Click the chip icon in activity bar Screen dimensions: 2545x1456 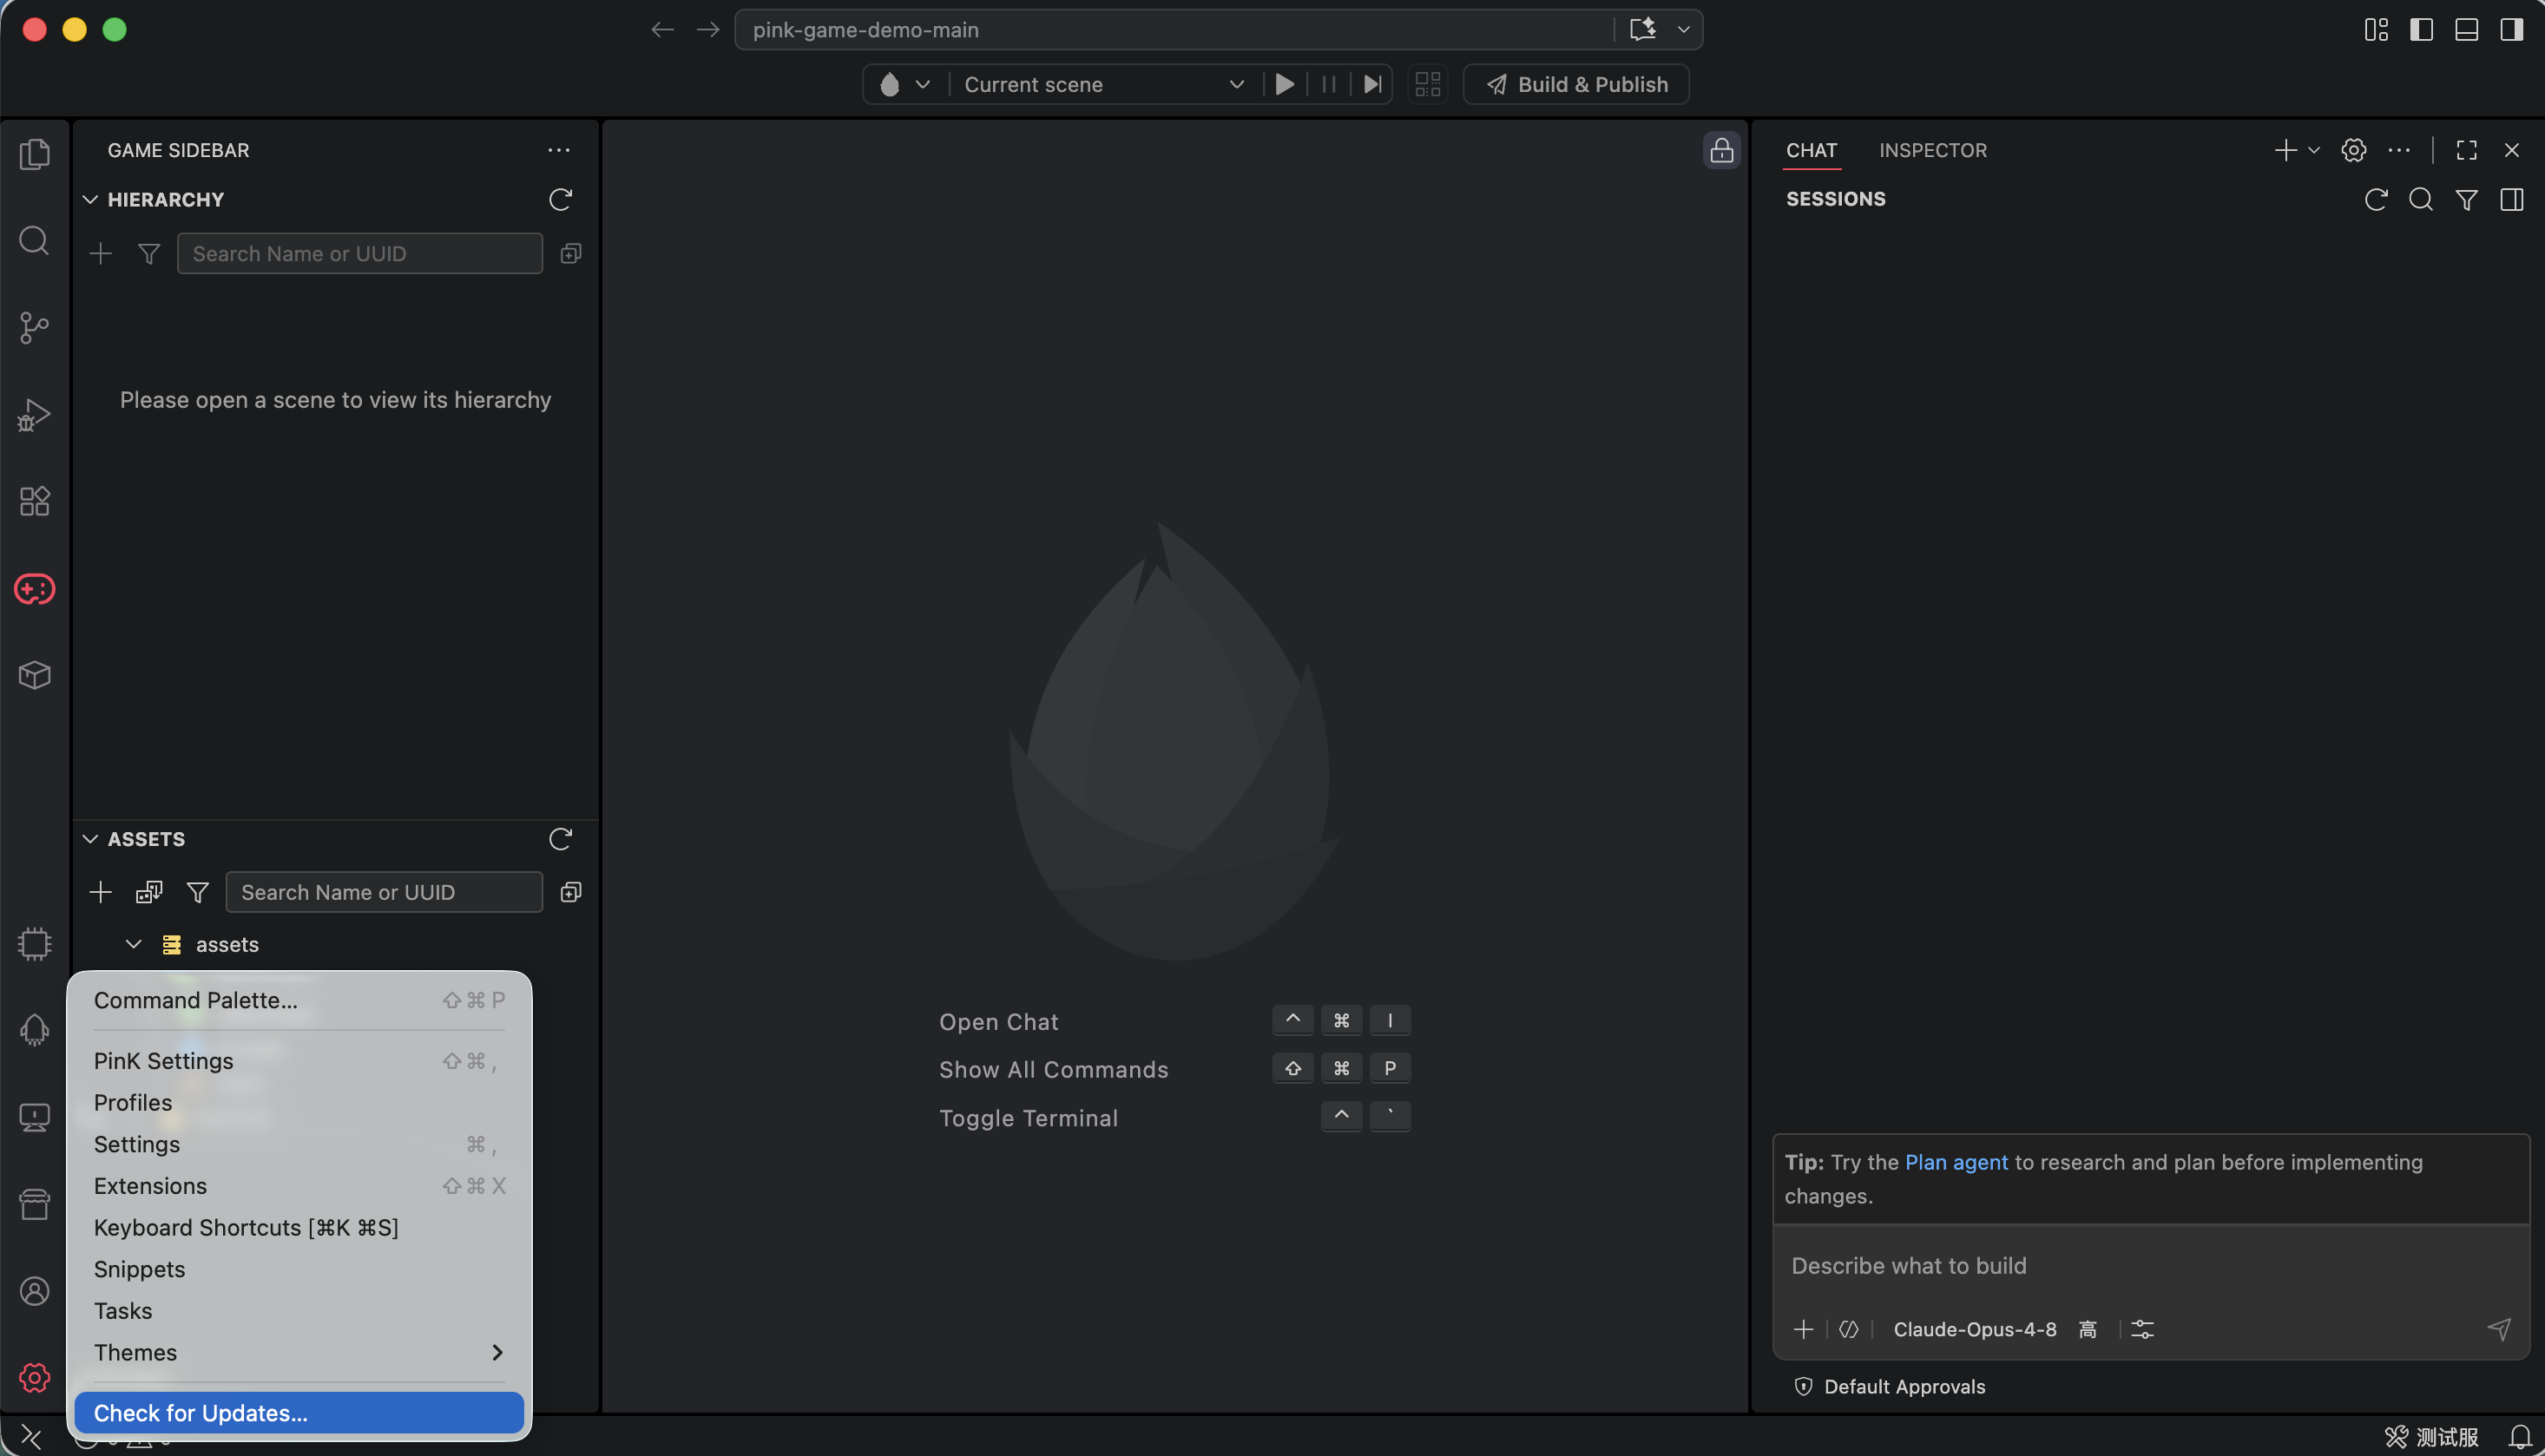(x=35, y=944)
